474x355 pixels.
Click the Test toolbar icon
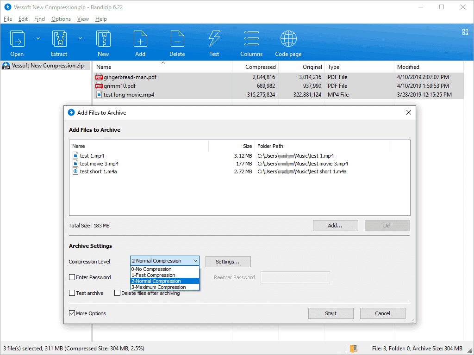click(x=214, y=39)
